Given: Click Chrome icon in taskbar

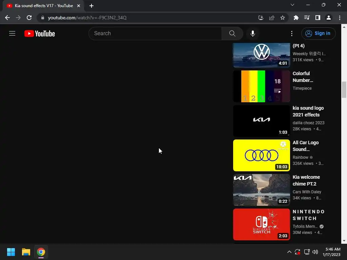Looking at the screenshot, I should pos(41,252).
